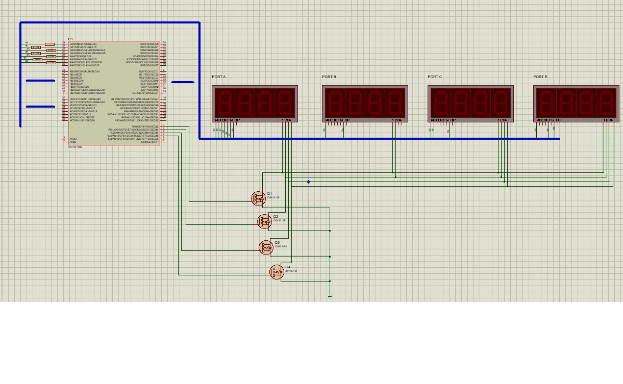Select the 'Q4' reference label

(x=288, y=267)
